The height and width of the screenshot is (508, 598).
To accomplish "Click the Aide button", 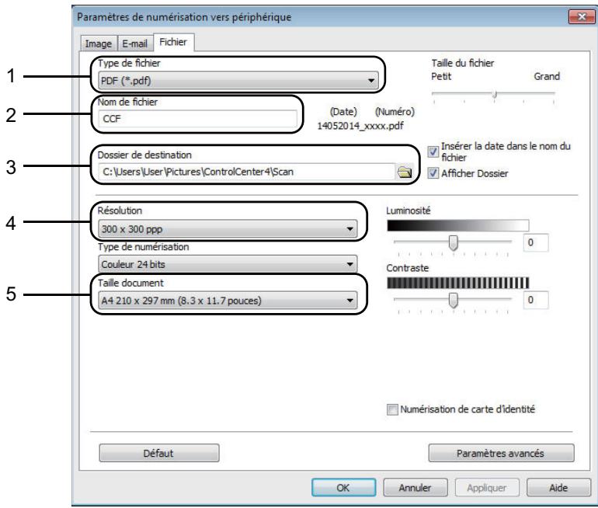I will pos(558,487).
